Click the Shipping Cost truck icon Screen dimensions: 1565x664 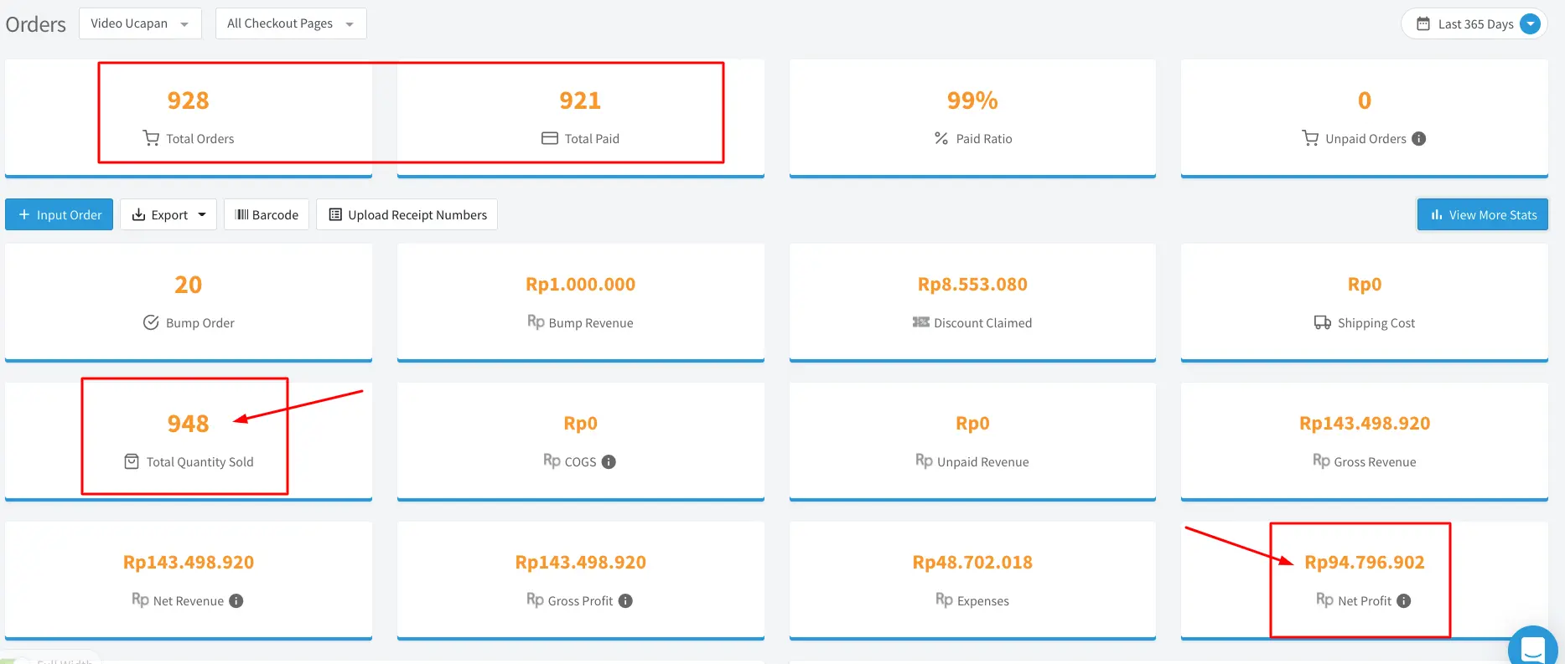[1322, 323]
